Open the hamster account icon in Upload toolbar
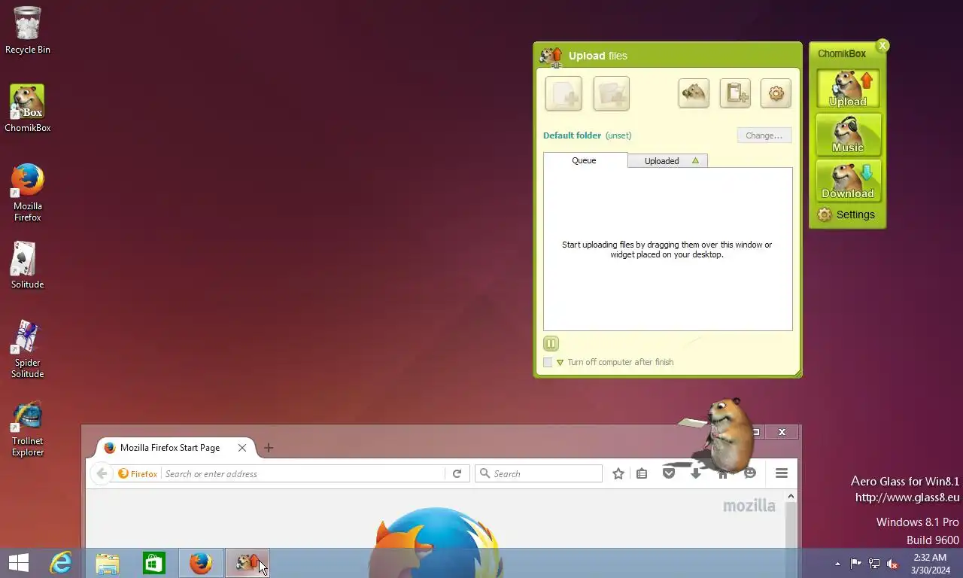 pyautogui.click(x=694, y=93)
